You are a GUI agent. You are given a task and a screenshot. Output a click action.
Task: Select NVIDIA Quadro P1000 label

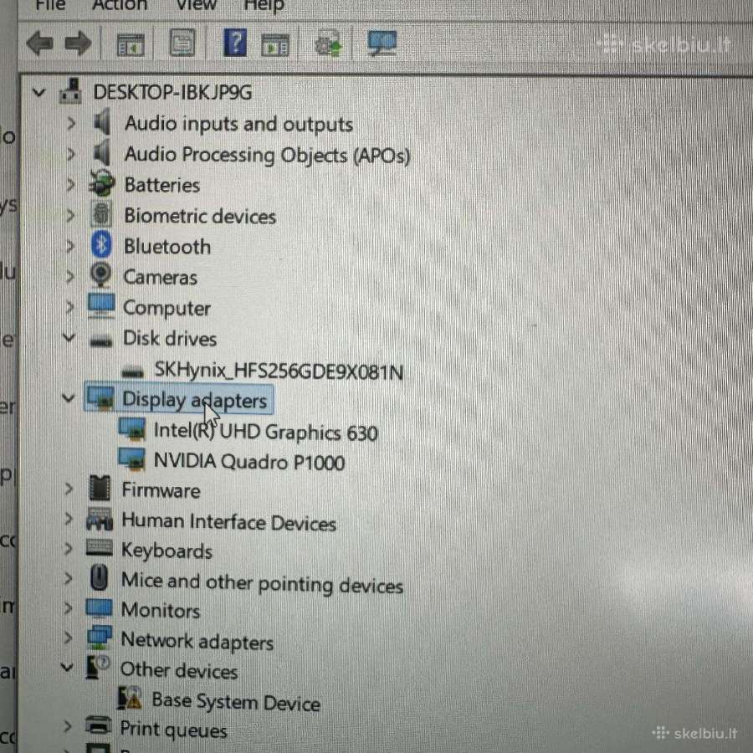[x=249, y=462]
